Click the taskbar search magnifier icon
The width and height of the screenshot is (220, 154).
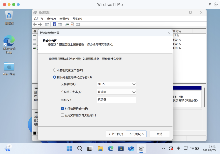[x=80, y=148]
